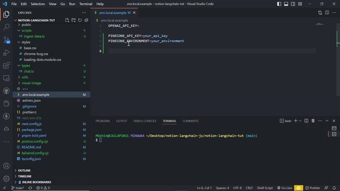Switch to the COMMENTS tab
This screenshot has width=340, height=191.
click(x=190, y=121)
